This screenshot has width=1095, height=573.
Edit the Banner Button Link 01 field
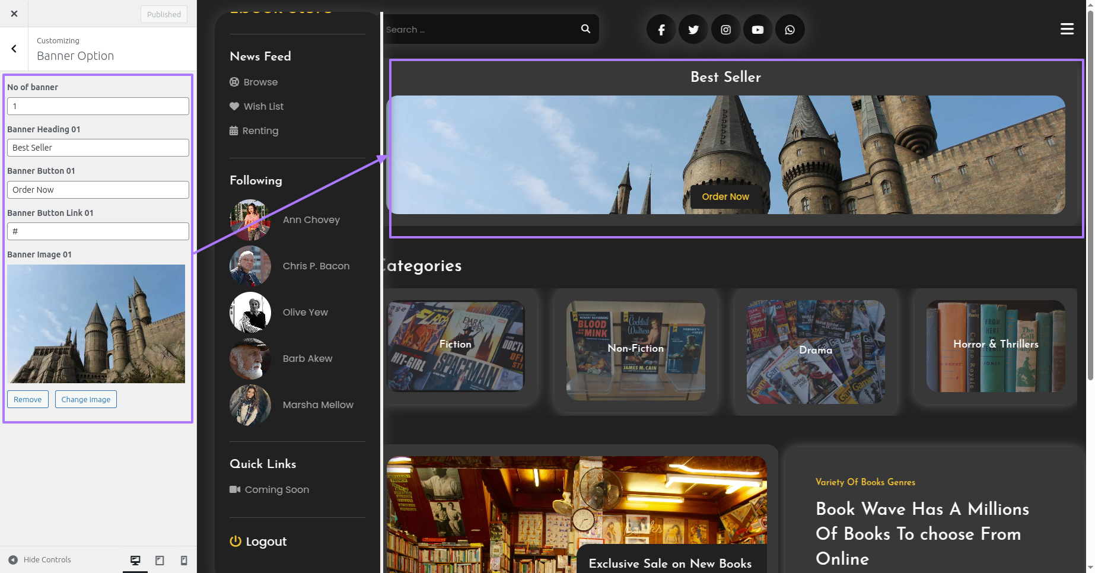98,231
